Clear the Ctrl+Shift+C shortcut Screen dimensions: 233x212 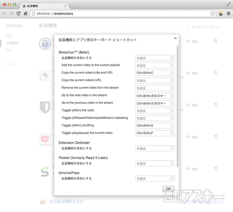point(172,73)
